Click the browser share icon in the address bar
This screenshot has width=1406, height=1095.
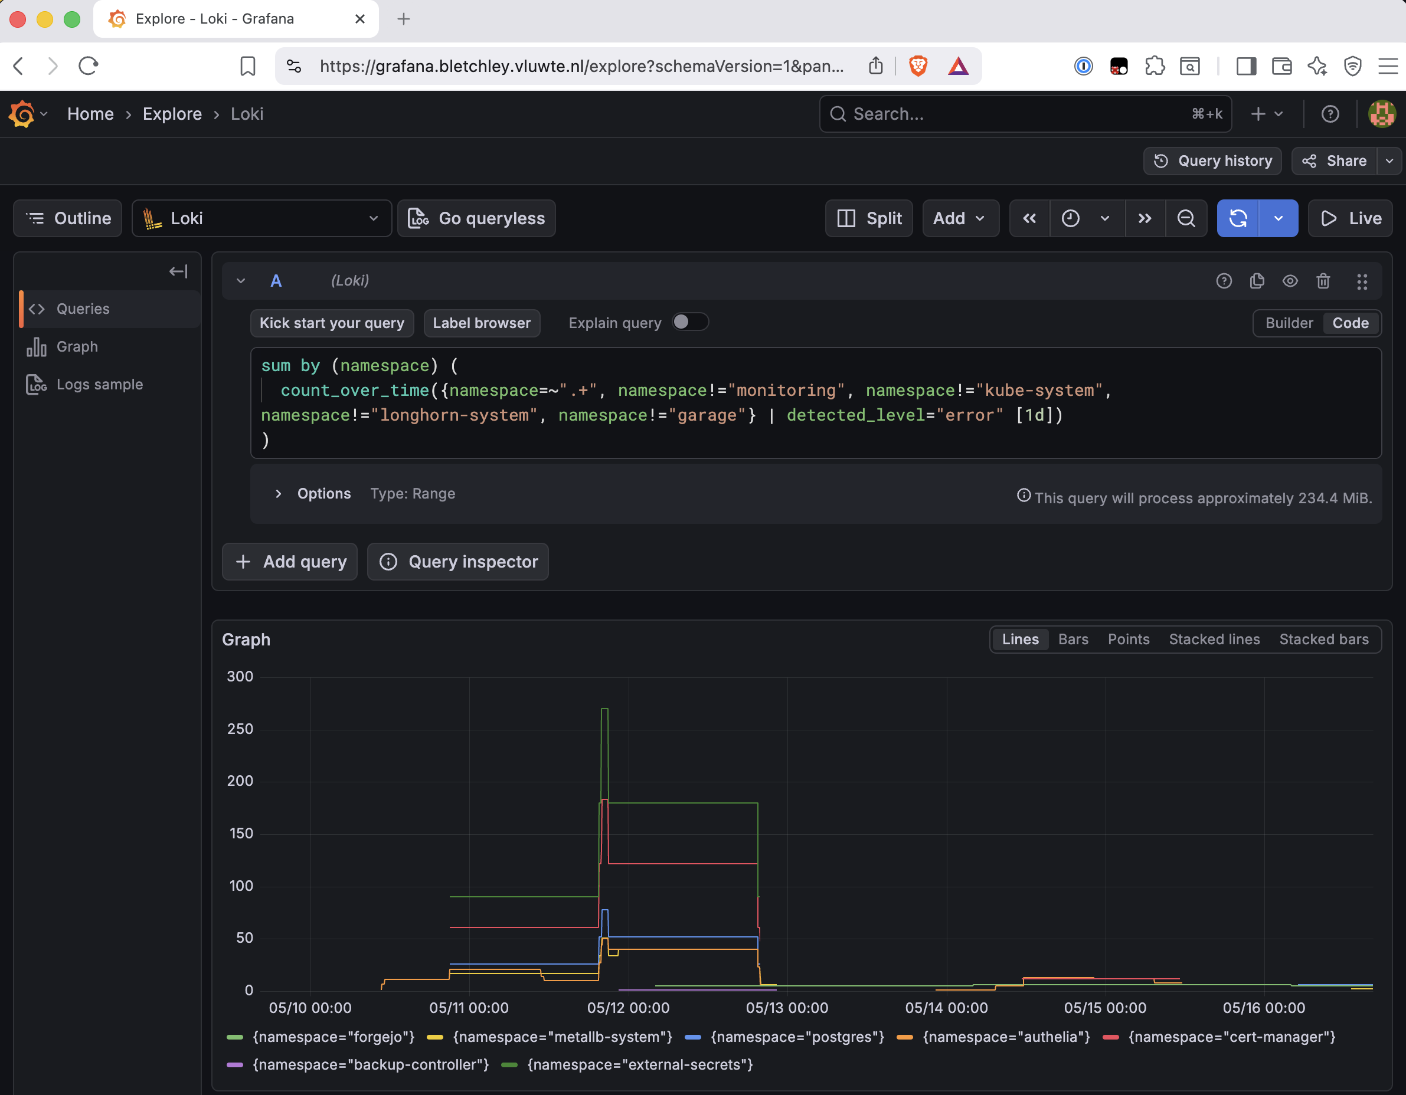click(x=875, y=65)
